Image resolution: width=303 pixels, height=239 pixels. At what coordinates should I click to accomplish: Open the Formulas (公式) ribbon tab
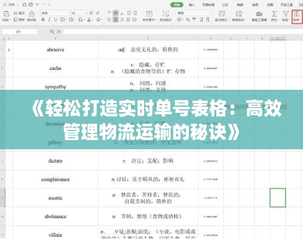pos(225,5)
